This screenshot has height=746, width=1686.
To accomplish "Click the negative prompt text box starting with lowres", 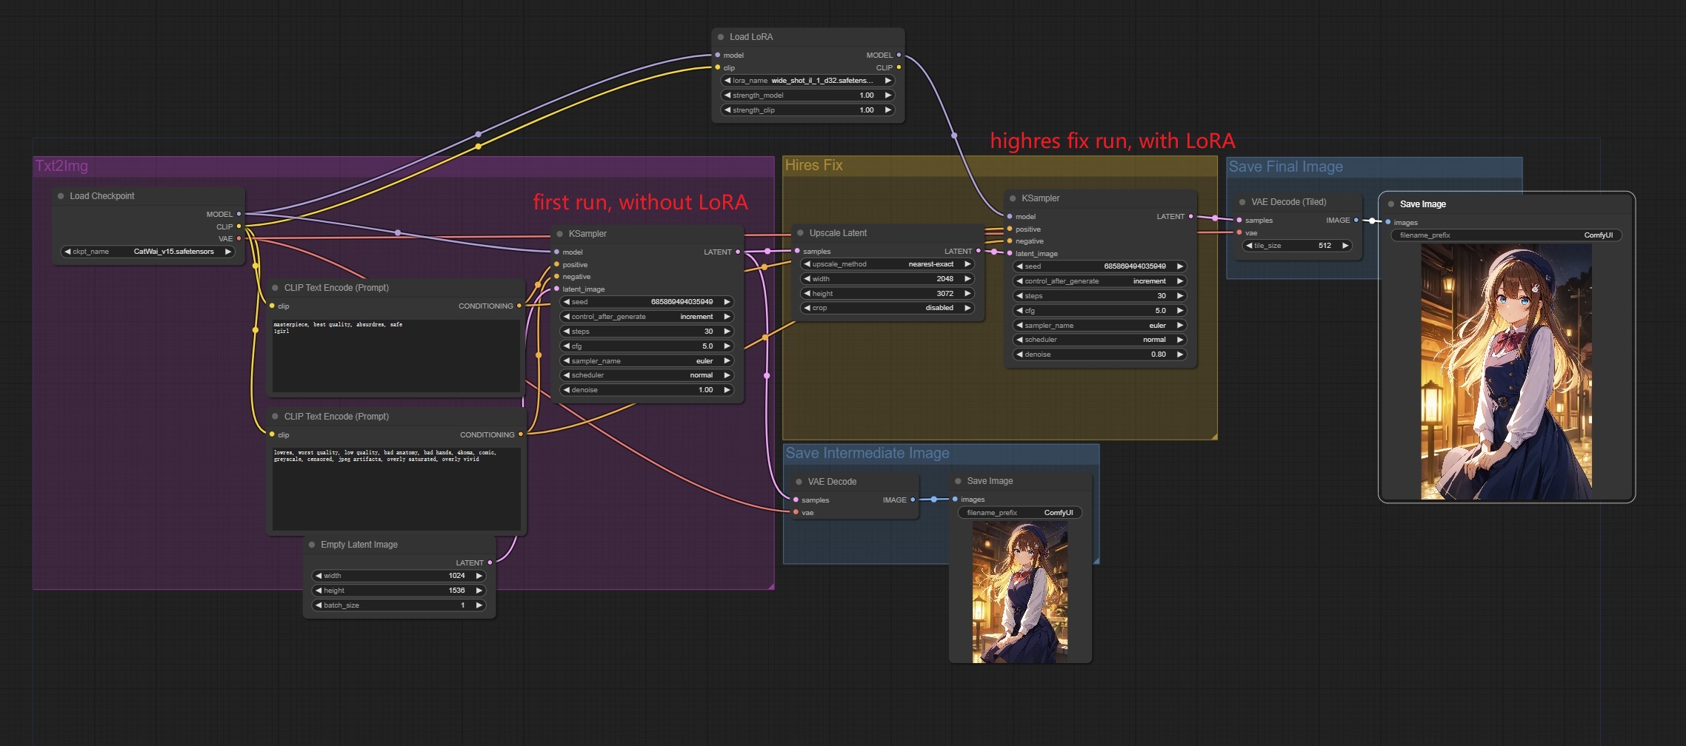I will point(396,488).
